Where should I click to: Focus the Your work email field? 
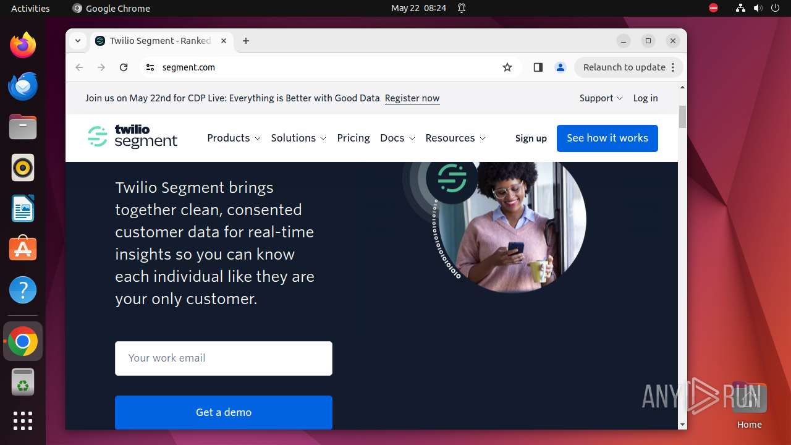click(224, 358)
